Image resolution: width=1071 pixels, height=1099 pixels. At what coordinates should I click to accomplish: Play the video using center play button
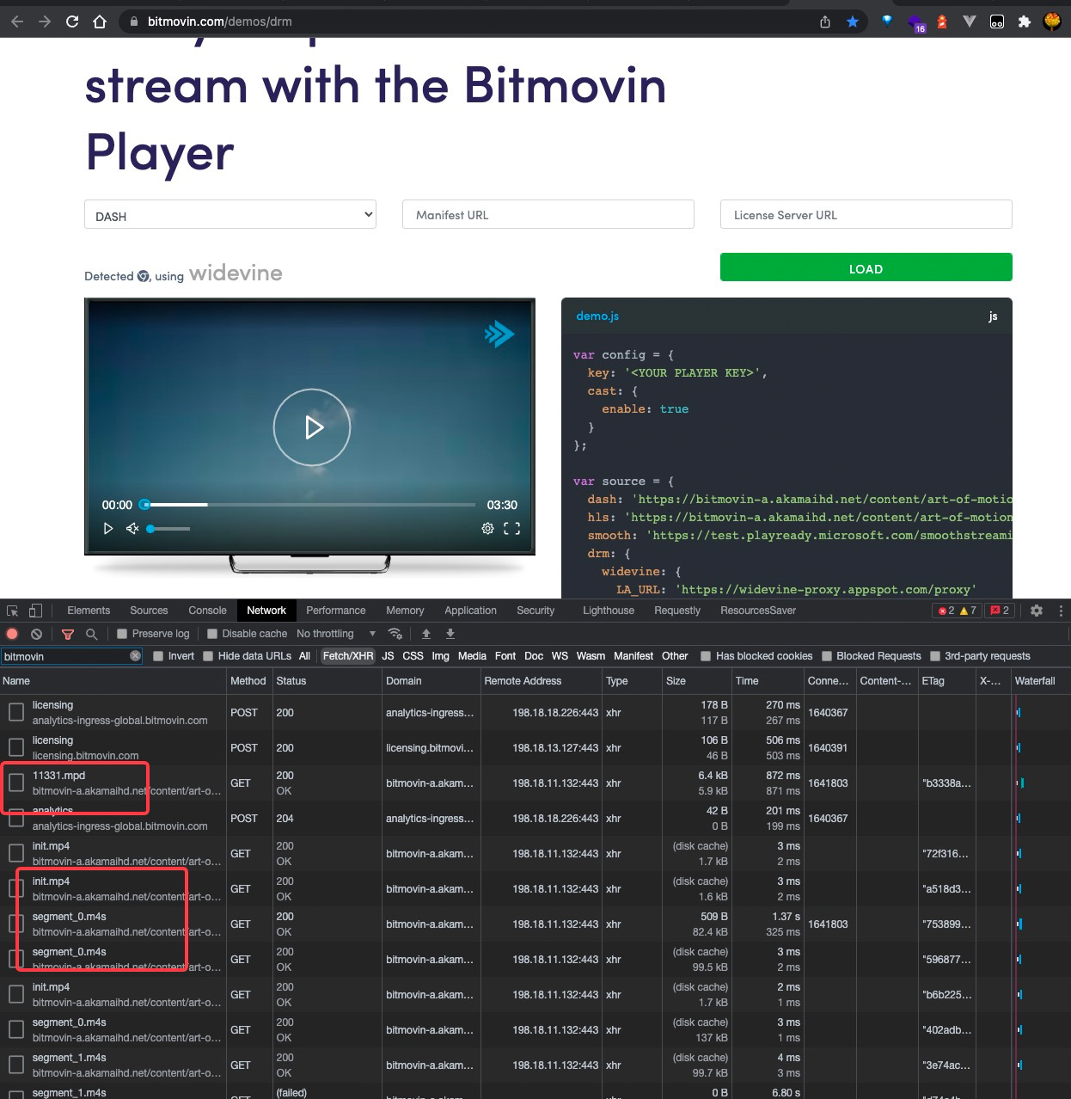(x=312, y=427)
